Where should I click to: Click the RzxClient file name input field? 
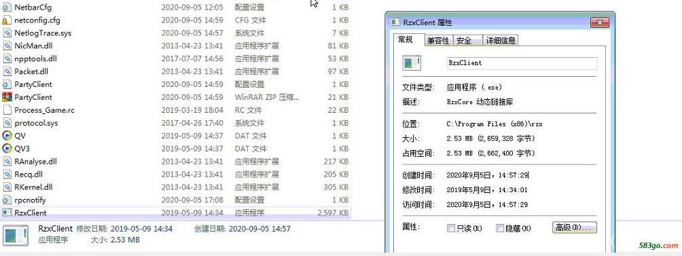[522, 63]
